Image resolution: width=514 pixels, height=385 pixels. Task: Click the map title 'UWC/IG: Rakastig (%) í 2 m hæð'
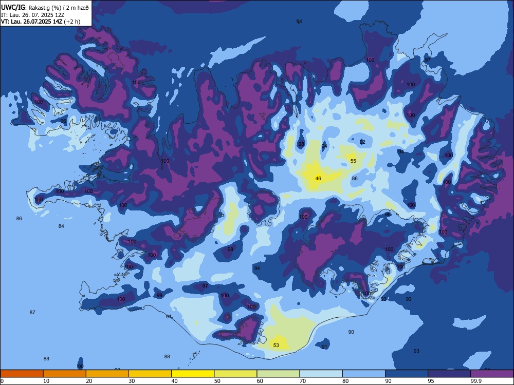coord(45,8)
